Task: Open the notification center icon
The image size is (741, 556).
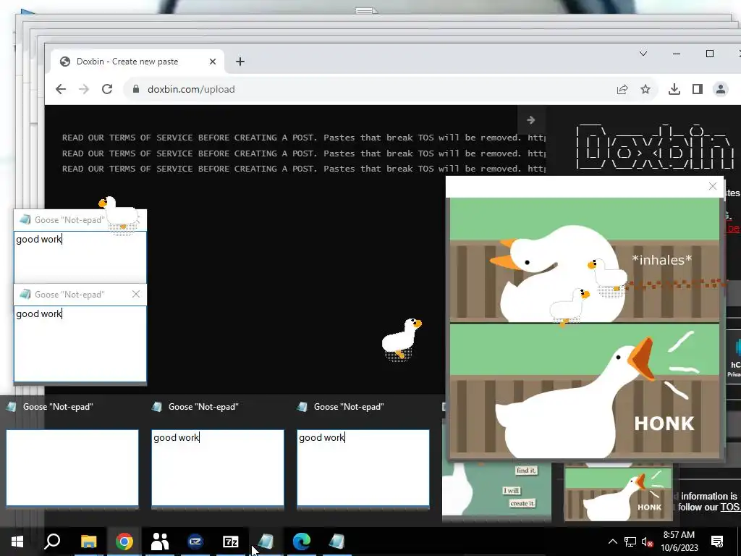Action: [717, 542]
